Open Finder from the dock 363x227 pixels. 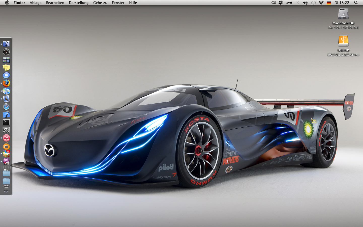click(x=6, y=44)
